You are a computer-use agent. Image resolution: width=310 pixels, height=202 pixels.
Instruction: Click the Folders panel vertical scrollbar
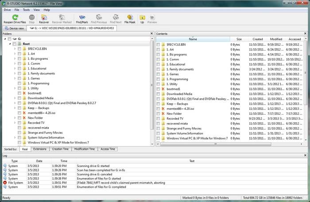152,89
